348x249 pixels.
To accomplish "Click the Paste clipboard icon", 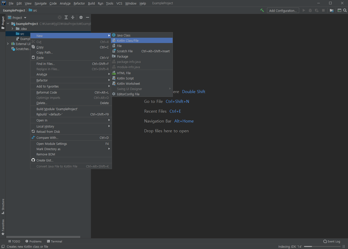I will point(33,57).
